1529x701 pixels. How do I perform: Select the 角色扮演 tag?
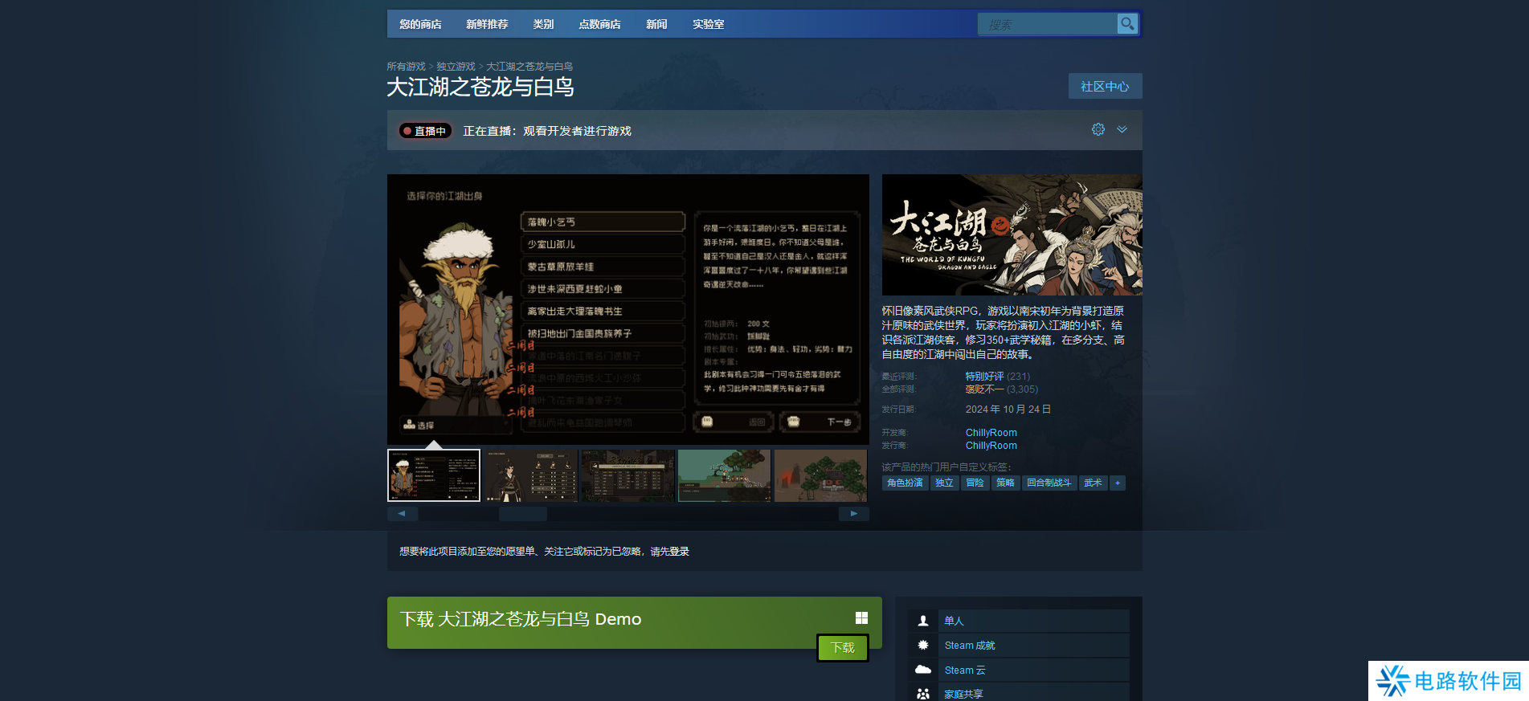click(905, 483)
